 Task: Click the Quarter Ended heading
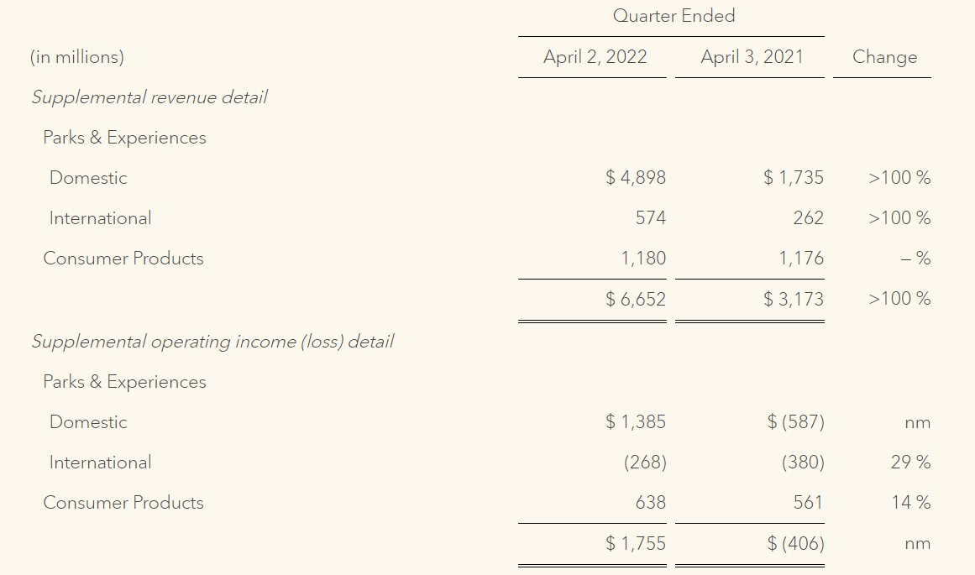674,15
